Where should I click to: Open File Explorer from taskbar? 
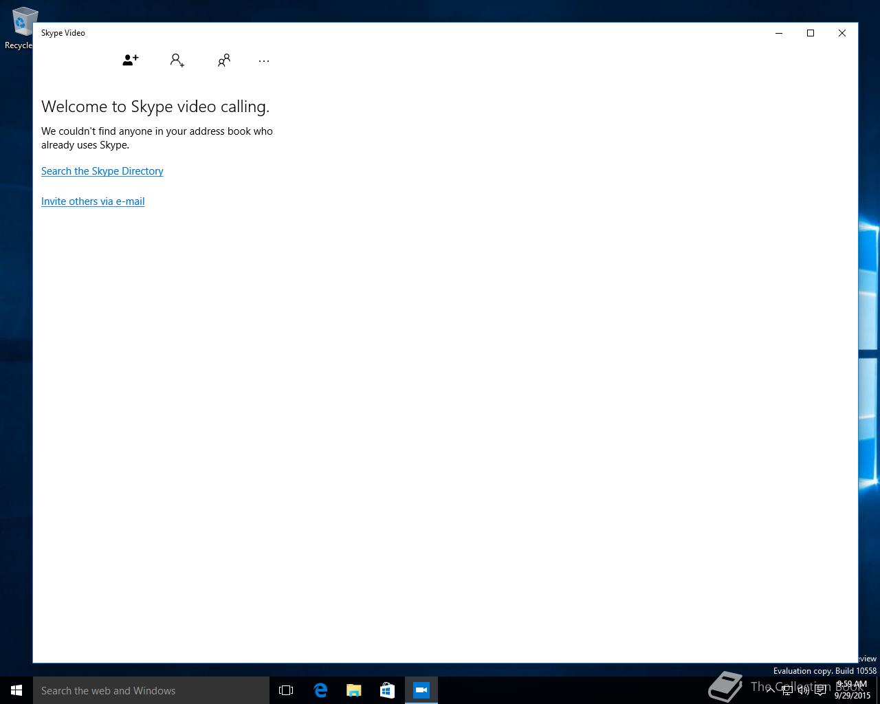click(x=354, y=690)
